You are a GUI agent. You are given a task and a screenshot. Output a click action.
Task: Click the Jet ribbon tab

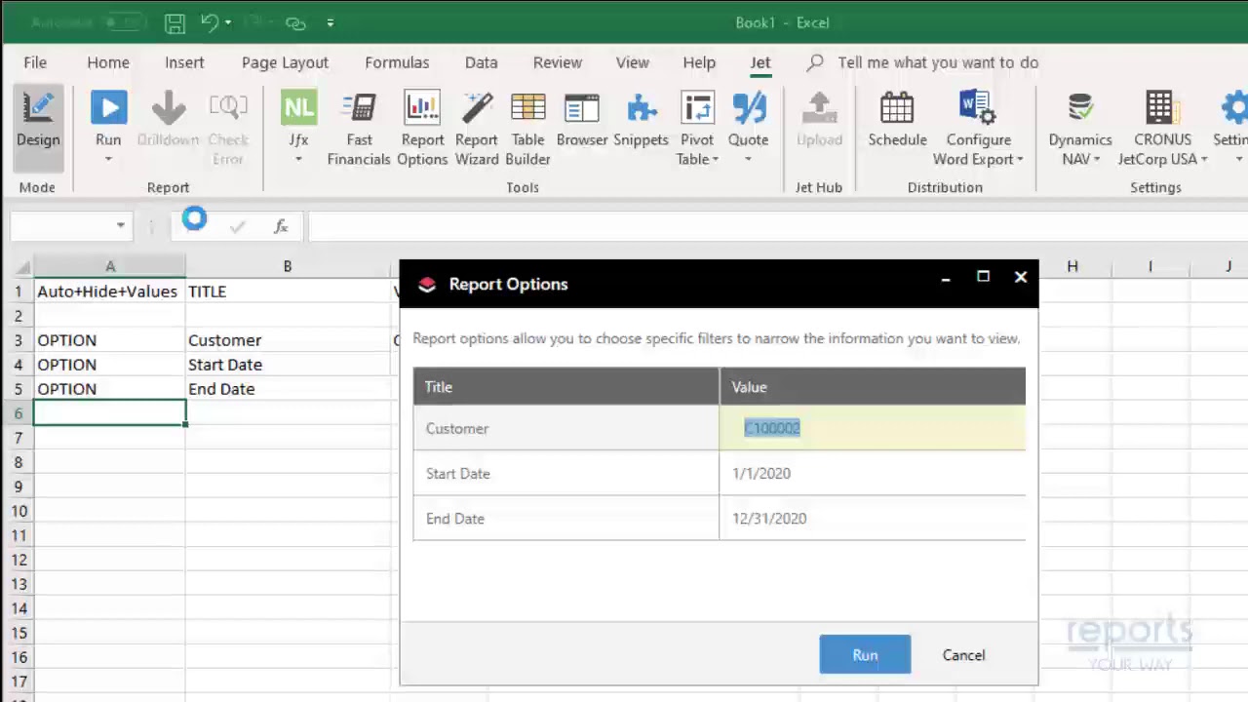[760, 62]
